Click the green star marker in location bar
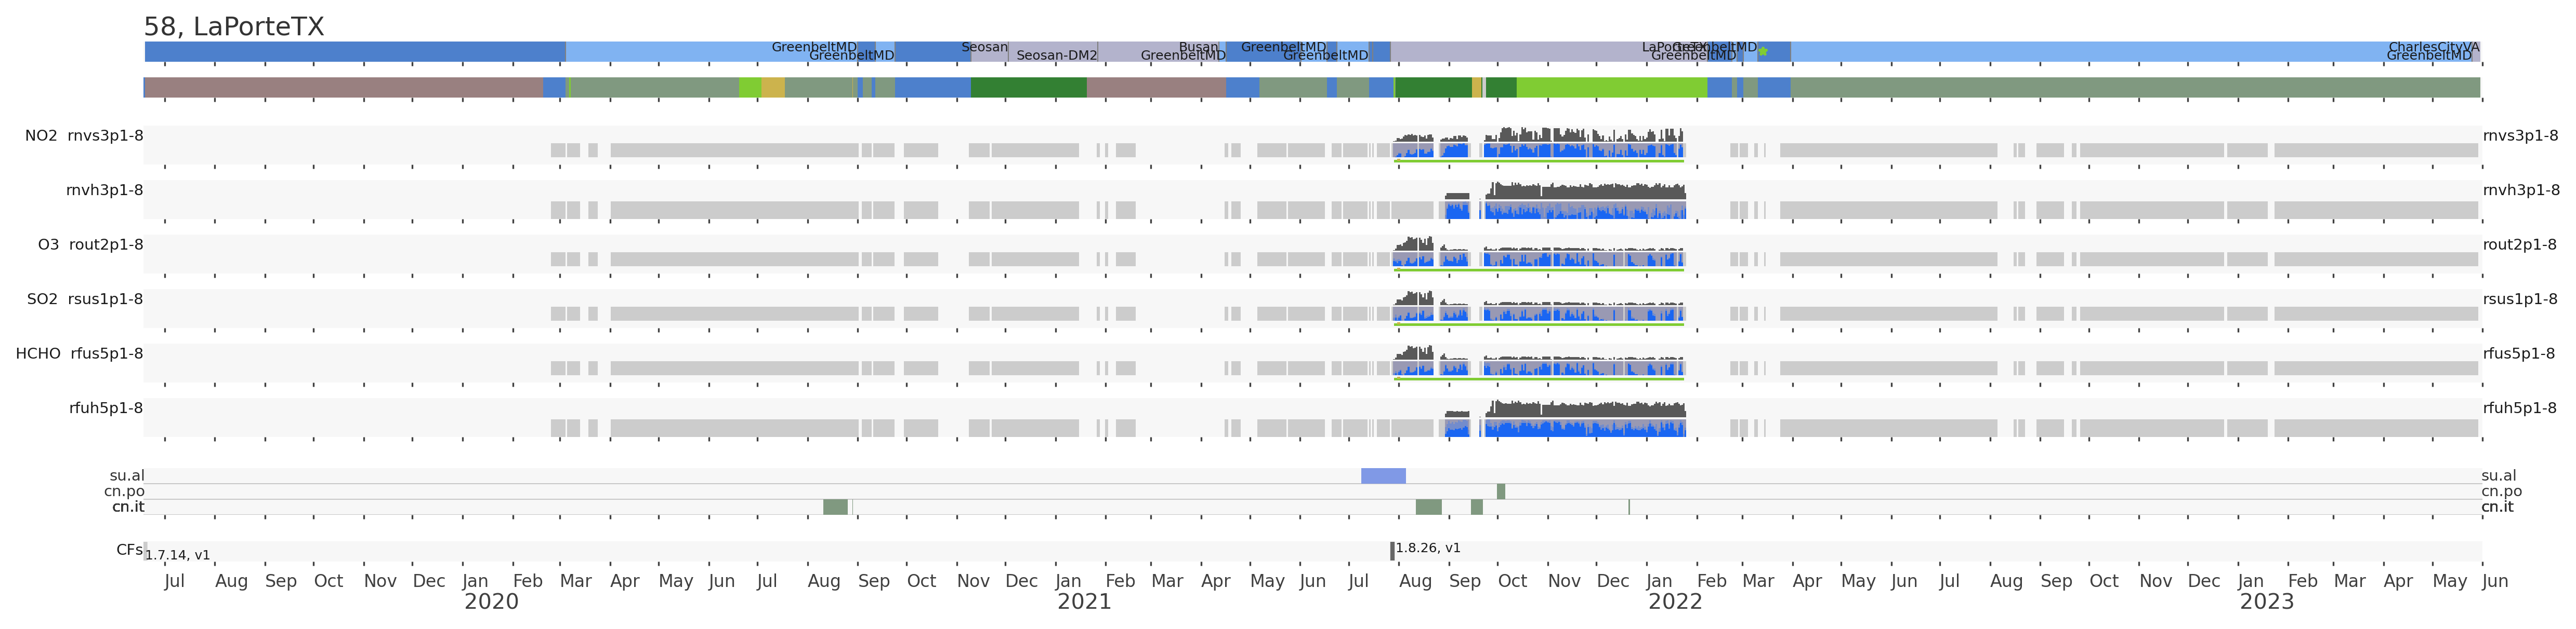 1763,52
